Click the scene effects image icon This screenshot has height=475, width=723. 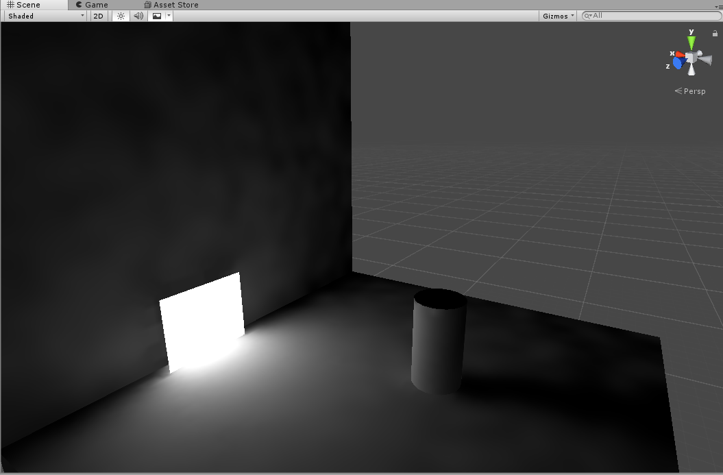(157, 16)
